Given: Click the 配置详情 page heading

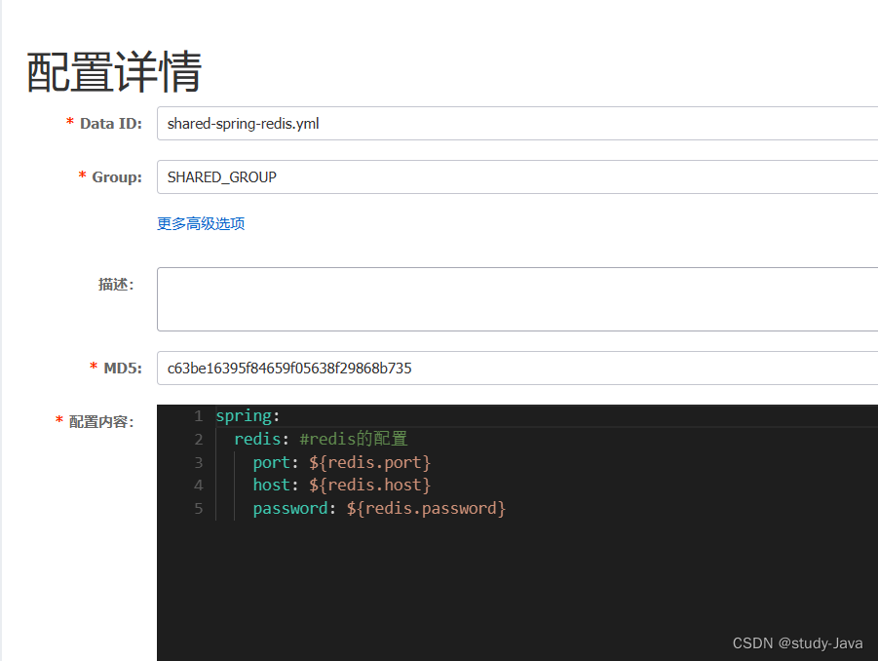Looking at the screenshot, I should point(114,72).
